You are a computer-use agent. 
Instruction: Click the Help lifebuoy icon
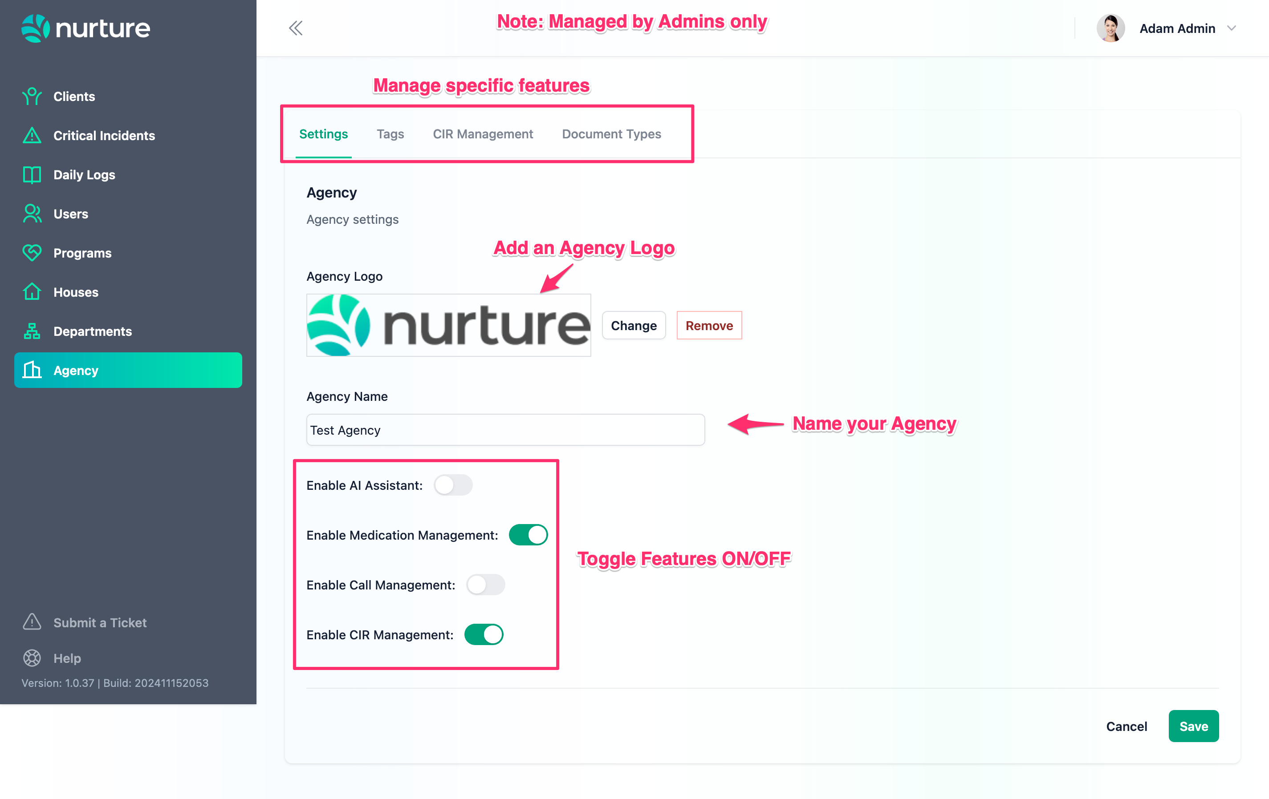(x=32, y=658)
